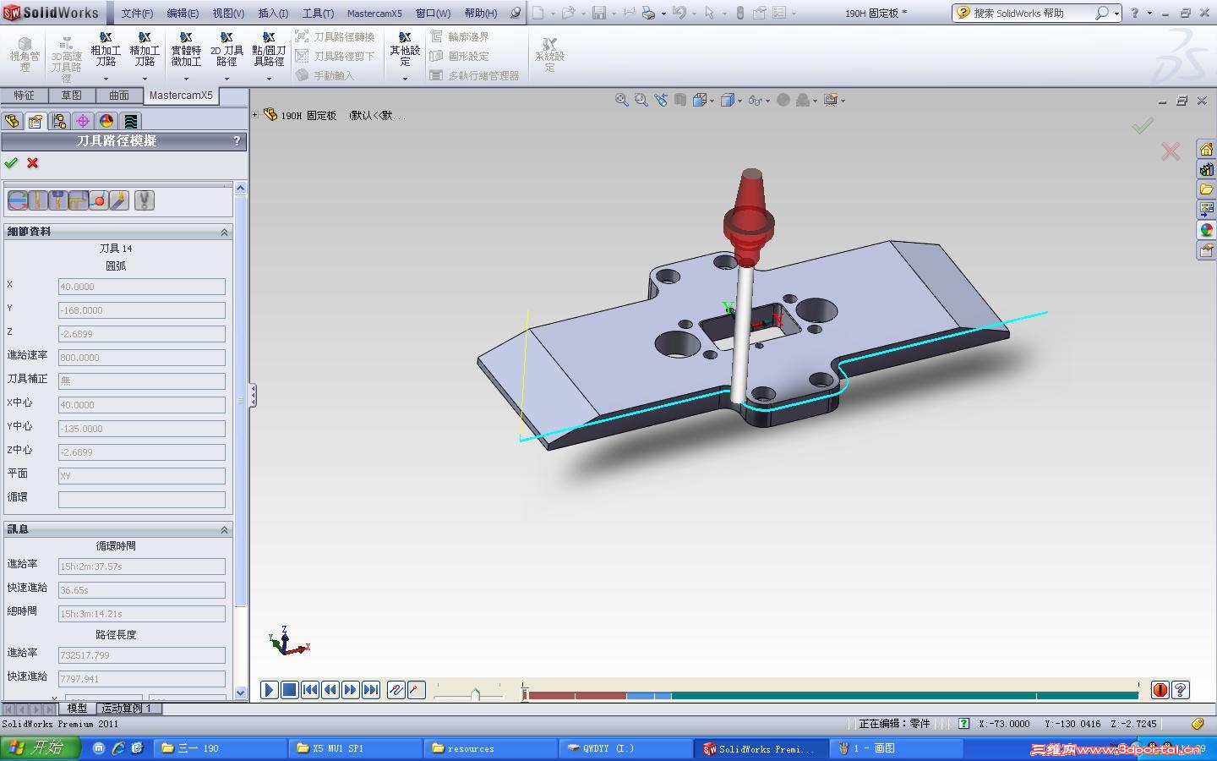Click the Windows 开始 start button

coord(41,748)
